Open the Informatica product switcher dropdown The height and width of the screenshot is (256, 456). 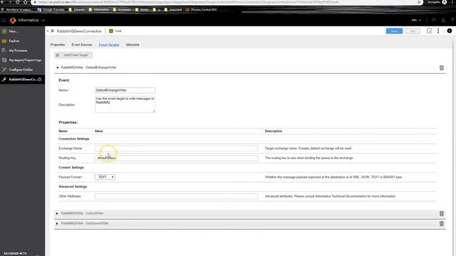coord(43,21)
